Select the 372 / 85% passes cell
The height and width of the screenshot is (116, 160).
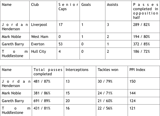146,44
